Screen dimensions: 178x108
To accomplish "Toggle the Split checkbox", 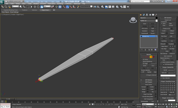I will 169,36.
